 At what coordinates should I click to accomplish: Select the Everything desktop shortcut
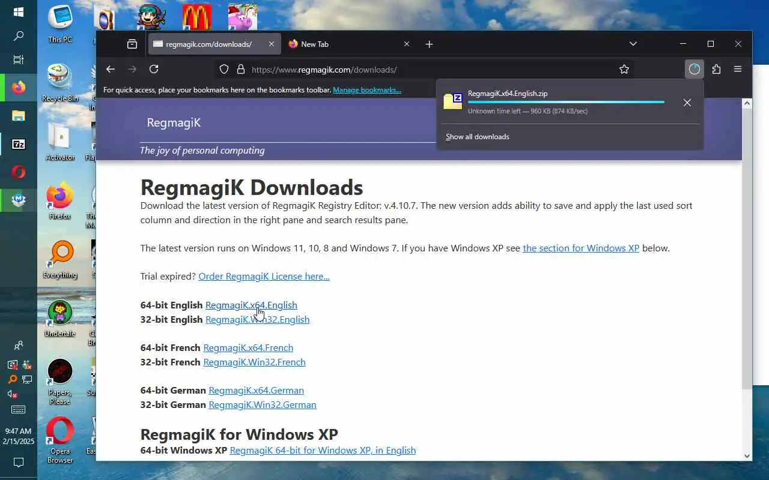click(x=60, y=260)
